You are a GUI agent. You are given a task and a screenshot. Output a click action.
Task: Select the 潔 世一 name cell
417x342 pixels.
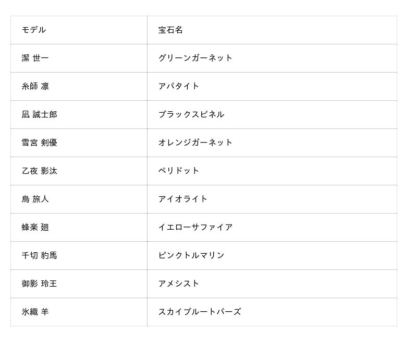35,58
